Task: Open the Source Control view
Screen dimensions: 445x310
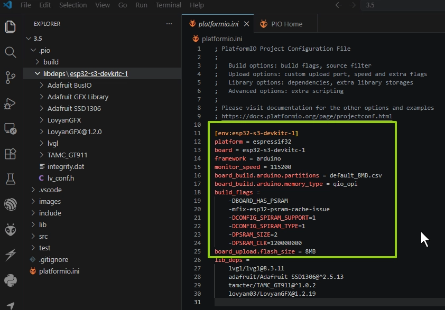Action: (x=11, y=78)
